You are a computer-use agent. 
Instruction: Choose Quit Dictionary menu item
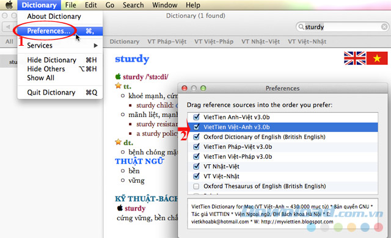(60, 92)
